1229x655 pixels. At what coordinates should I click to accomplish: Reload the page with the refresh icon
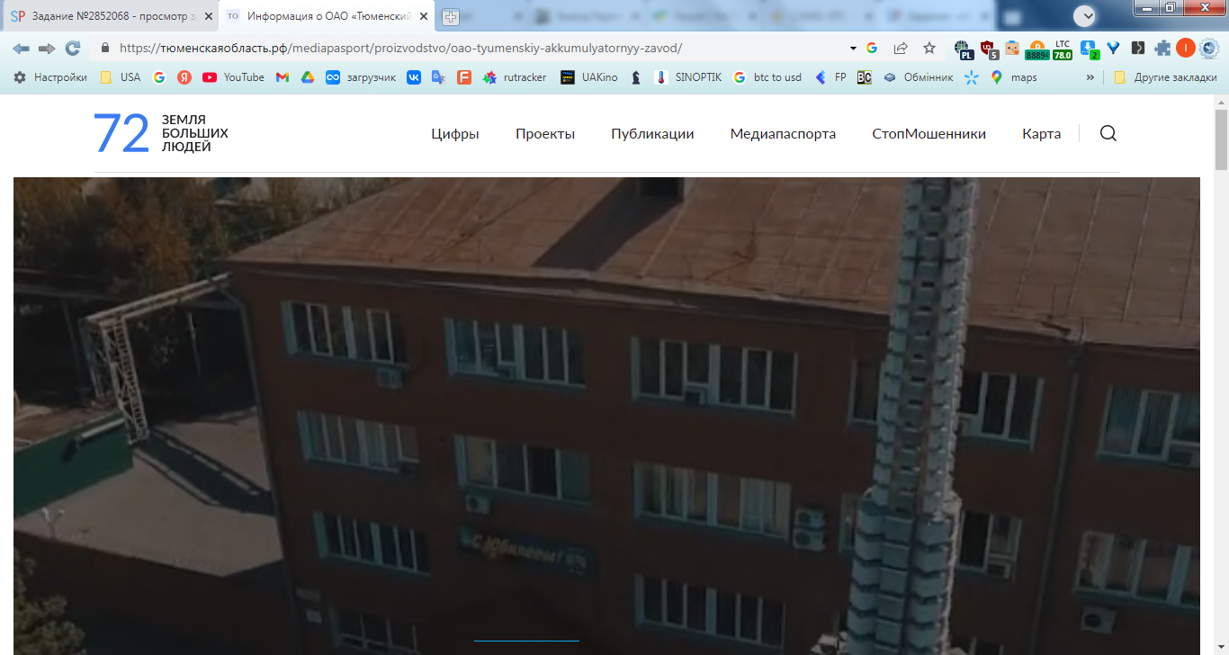pyautogui.click(x=73, y=48)
